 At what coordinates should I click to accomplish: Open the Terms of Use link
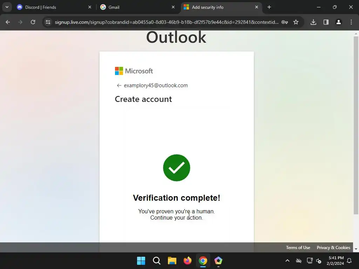click(298, 248)
